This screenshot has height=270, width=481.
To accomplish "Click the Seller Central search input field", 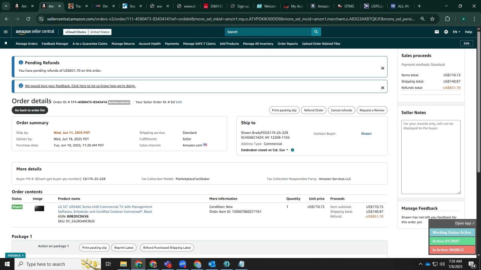I will [268, 32].
